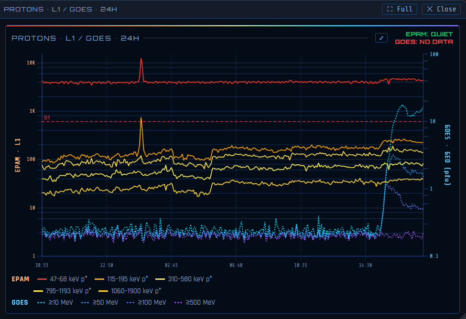The image size is (466, 319).
Task: Click the X icon in Close button
Action: click(430, 9)
